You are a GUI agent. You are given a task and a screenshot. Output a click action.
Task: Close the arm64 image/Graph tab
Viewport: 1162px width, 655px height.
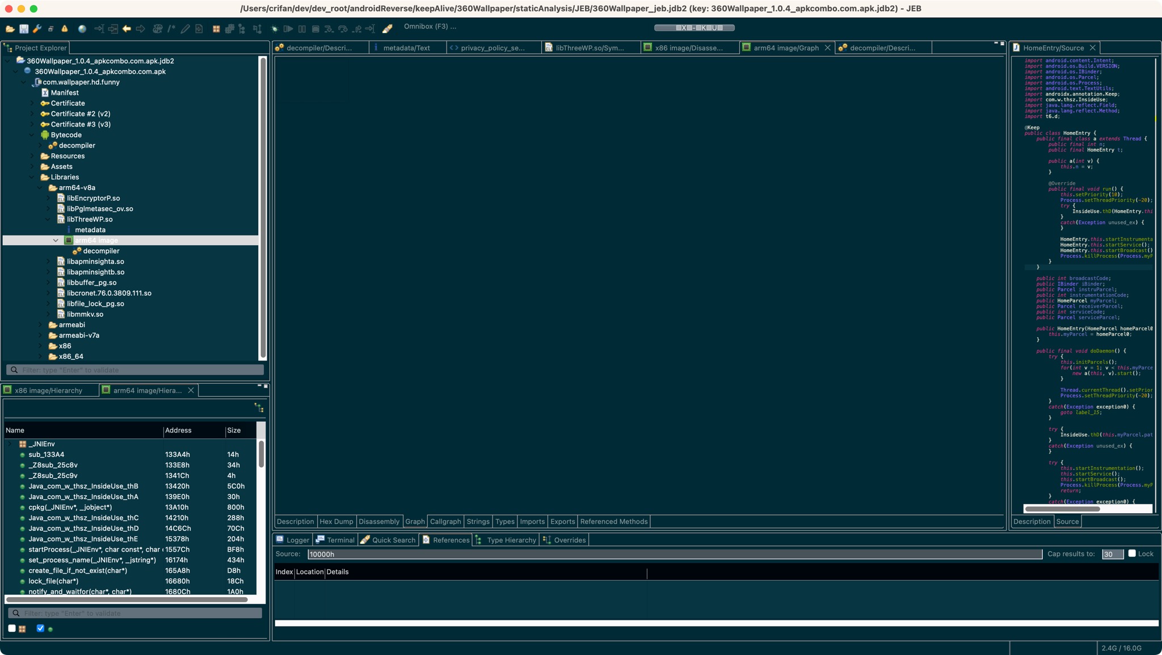(x=828, y=48)
